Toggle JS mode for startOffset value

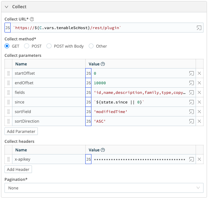[88, 73]
